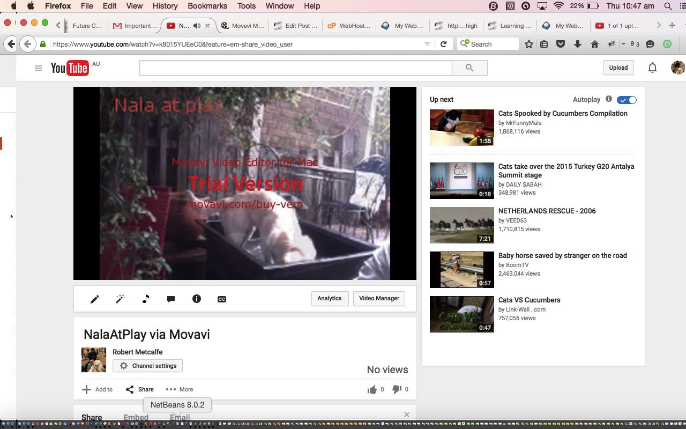Click the video player to pause

(x=245, y=183)
